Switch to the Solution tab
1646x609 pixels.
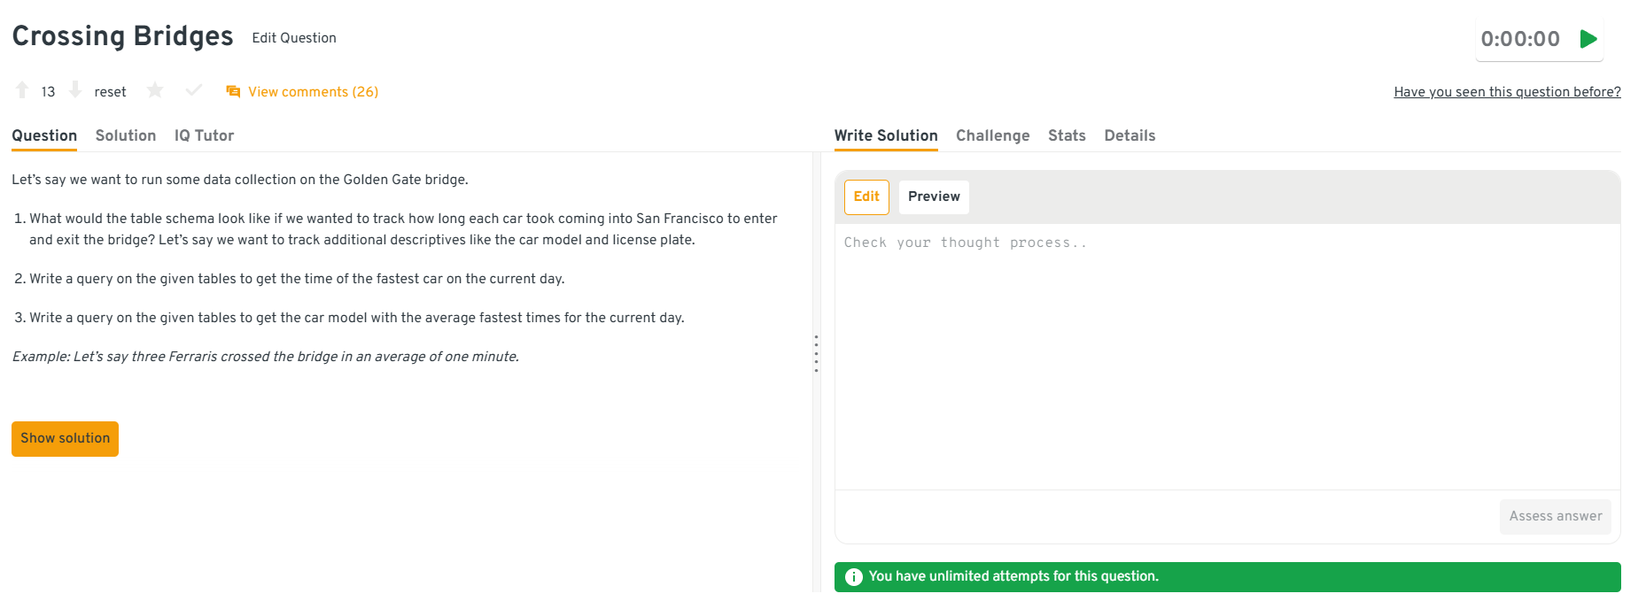(x=126, y=135)
